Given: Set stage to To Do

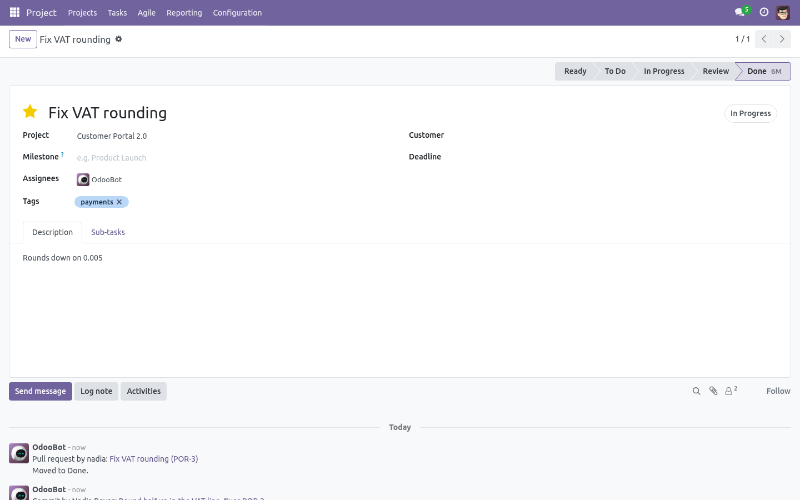Looking at the screenshot, I should pyautogui.click(x=615, y=71).
